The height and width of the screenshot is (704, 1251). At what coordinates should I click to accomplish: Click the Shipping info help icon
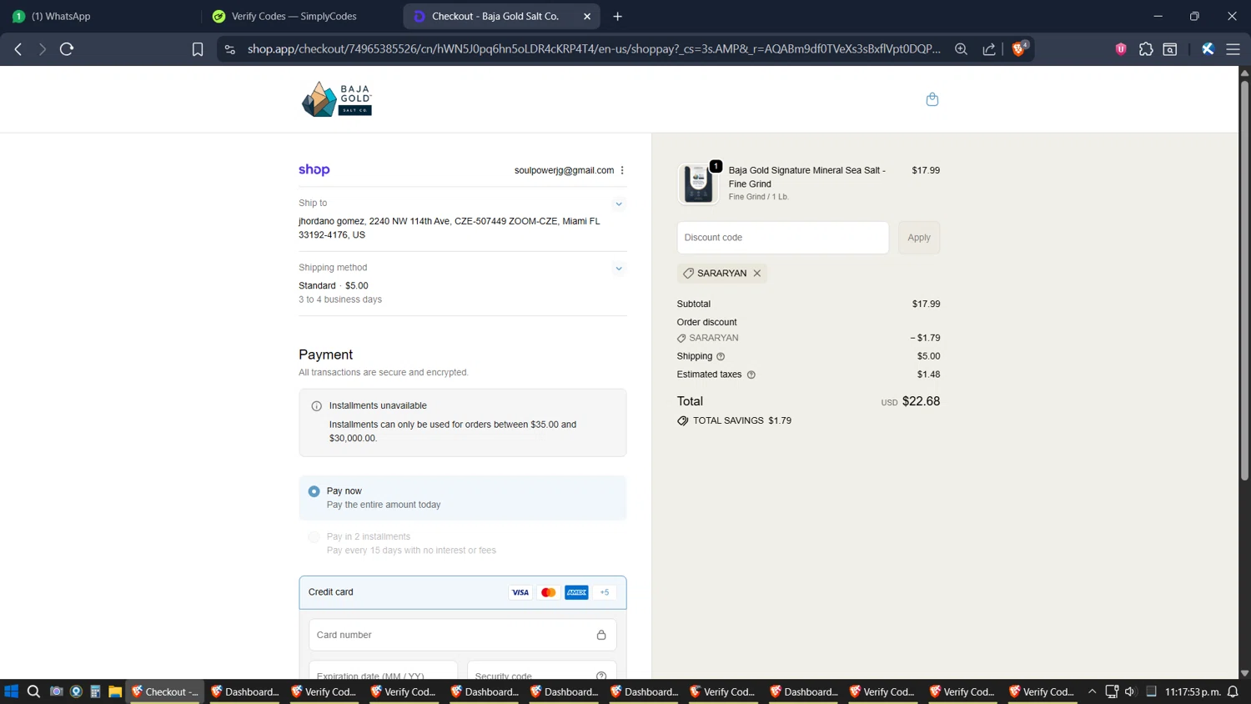(721, 356)
